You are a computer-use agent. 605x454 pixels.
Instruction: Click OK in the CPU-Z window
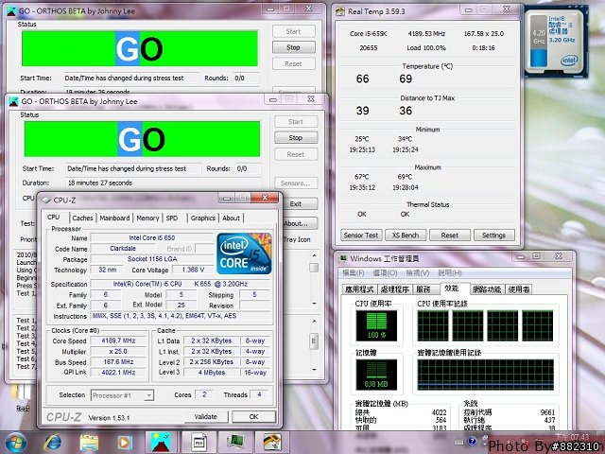(254, 416)
